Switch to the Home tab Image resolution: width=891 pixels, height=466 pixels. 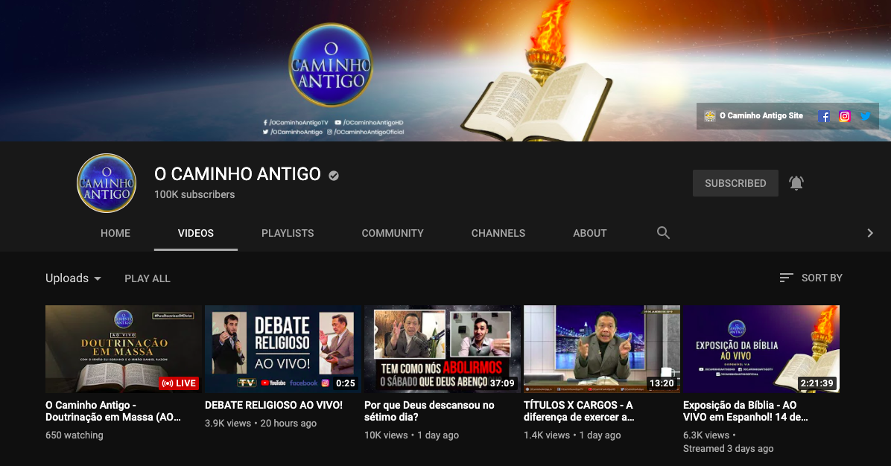pos(115,233)
